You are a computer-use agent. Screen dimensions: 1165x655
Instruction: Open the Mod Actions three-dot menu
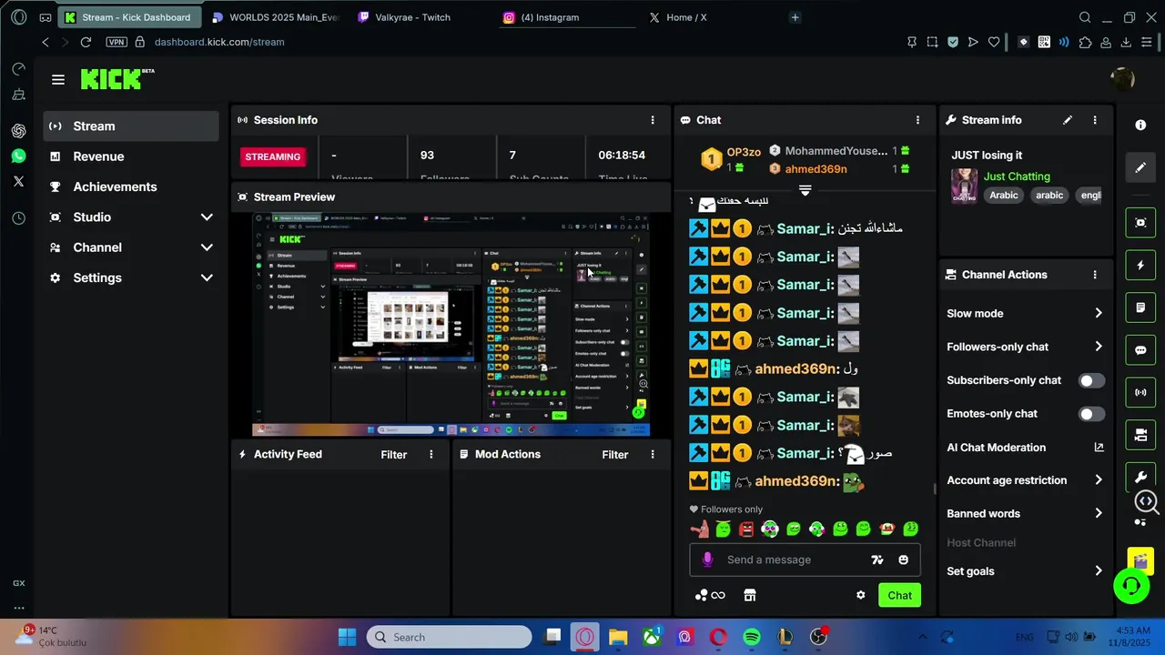tap(652, 454)
